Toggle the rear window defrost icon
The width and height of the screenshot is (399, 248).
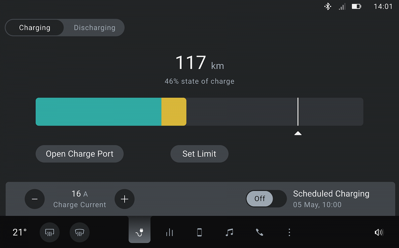coord(80,232)
